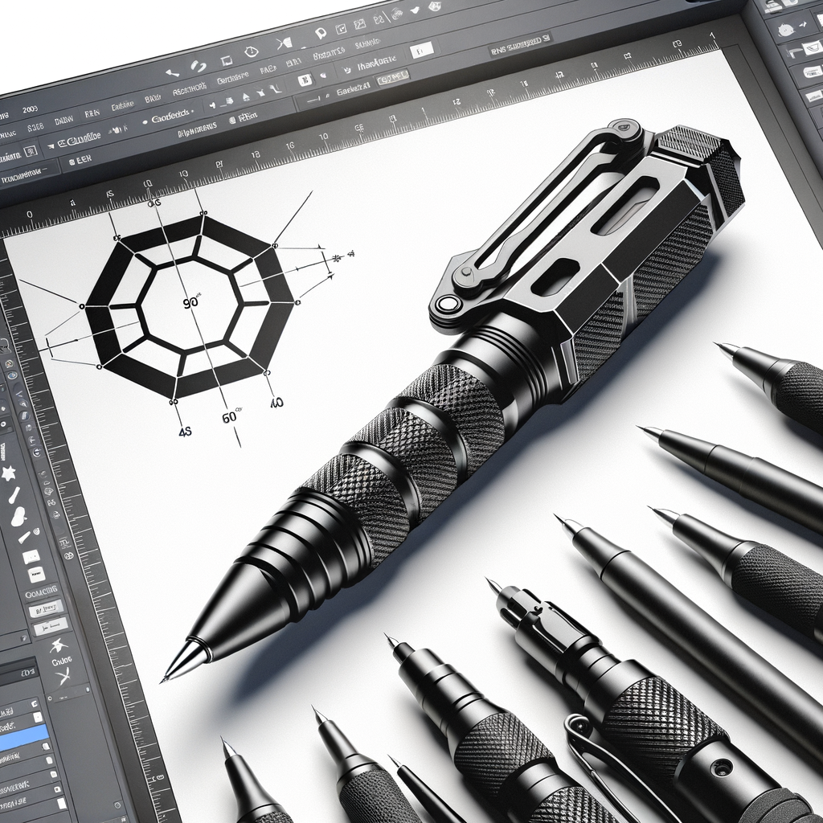Open the Resothork menu item

tap(190, 90)
